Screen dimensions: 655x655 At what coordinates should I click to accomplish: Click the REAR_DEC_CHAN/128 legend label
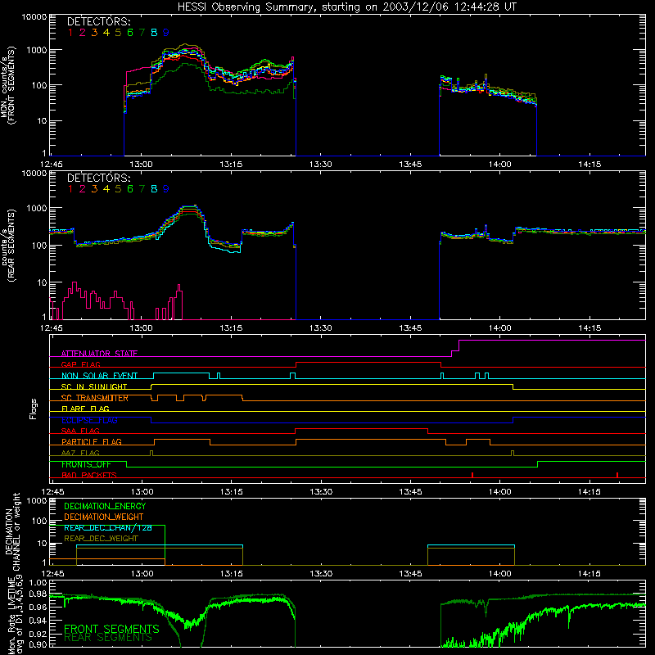pyautogui.click(x=108, y=527)
